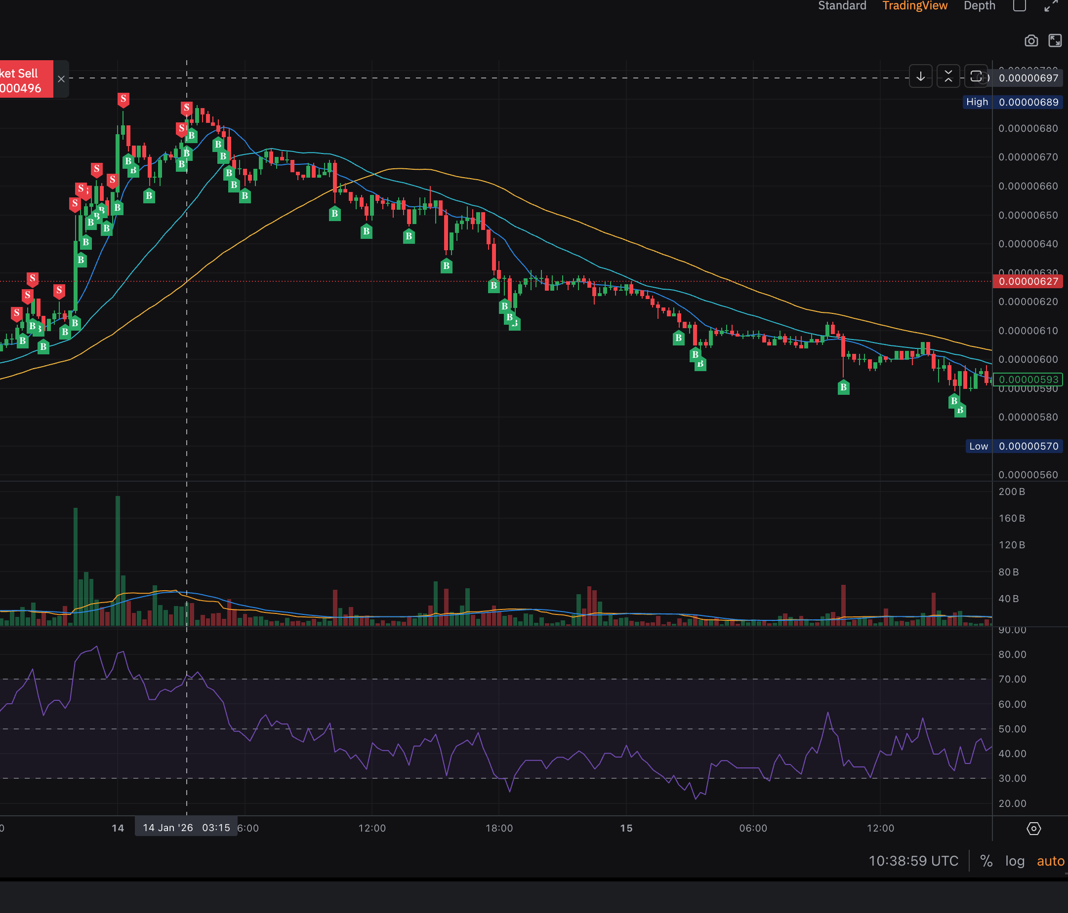Click the Market Sell red order tag
Viewport: 1068px width, 913px height.
(23, 80)
